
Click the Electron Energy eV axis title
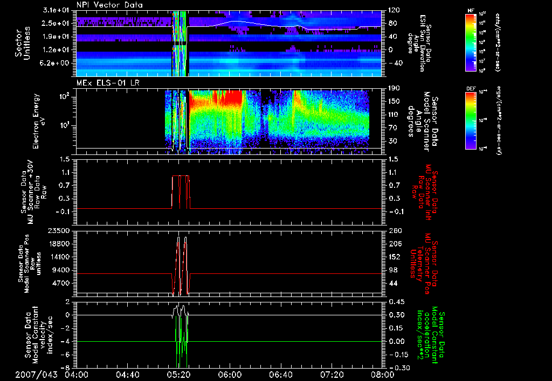40,121
